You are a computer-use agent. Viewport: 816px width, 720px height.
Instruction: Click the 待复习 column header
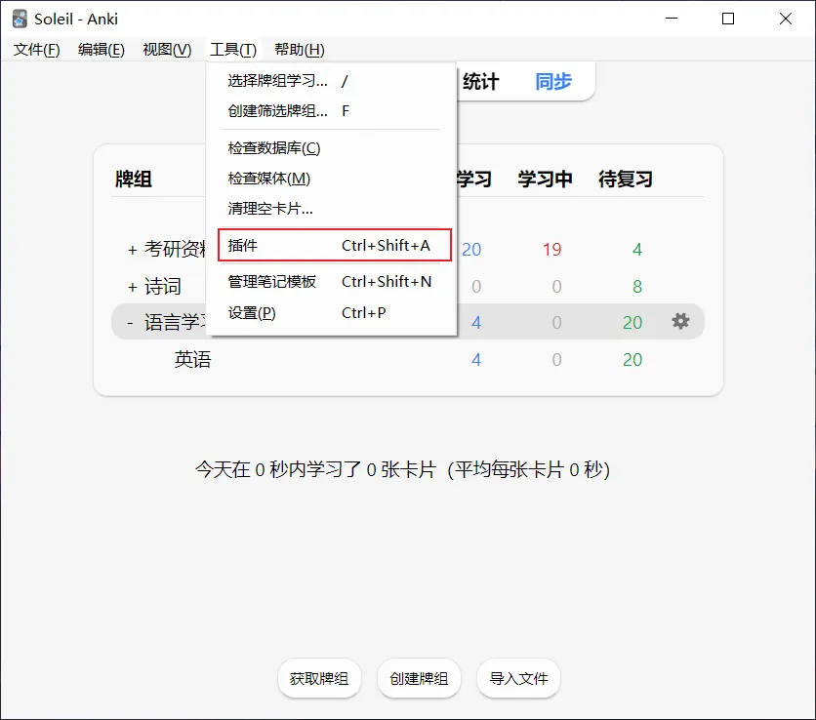(x=626, y=179)
